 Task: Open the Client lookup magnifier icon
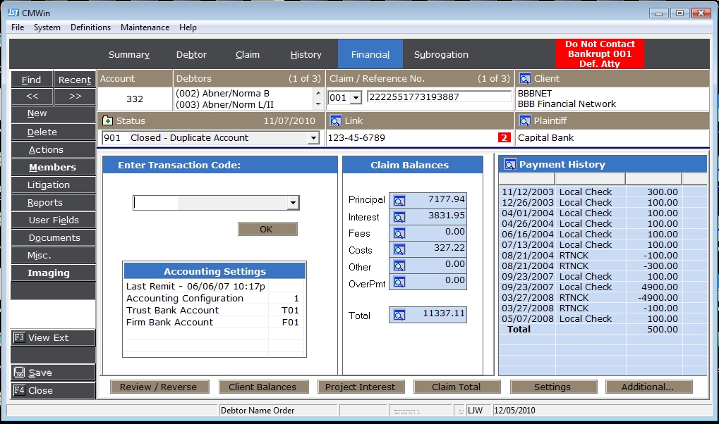pyautogui.click(x=525, y=79)
